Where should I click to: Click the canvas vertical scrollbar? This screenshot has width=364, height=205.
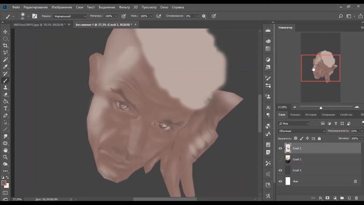[259, 113]
